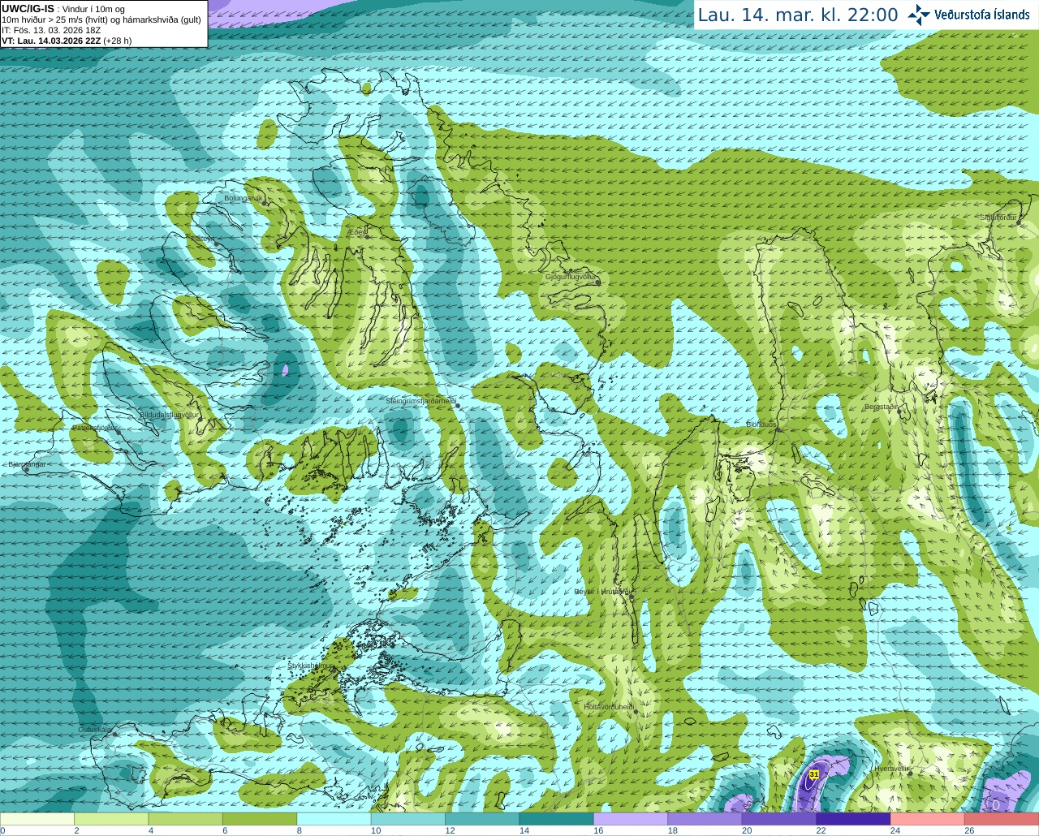Click the legend value 20
The width and height of the screenshot is (1039, 836).
tap(747, 831)
